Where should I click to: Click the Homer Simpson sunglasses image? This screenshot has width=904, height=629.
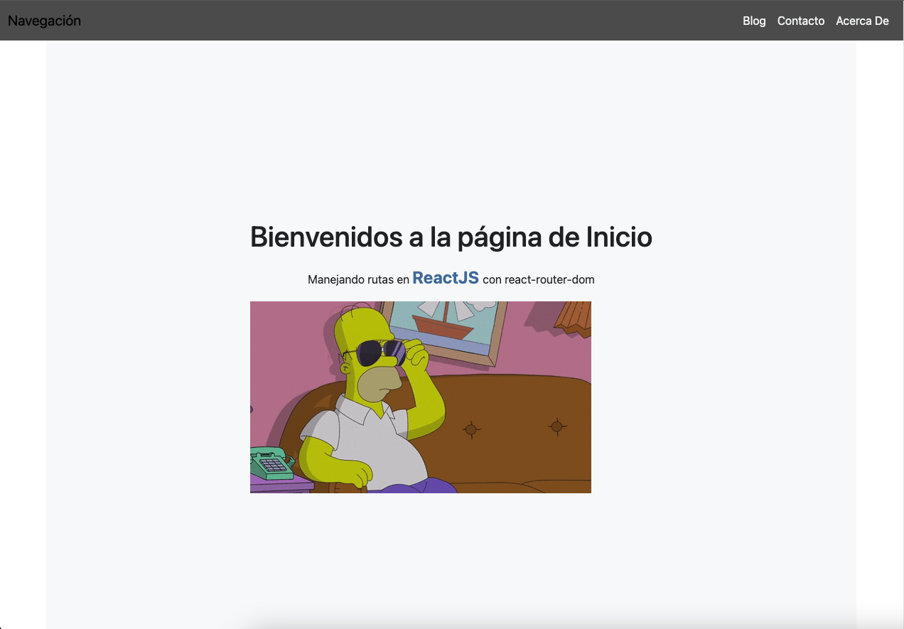click(x=421, y=397)
